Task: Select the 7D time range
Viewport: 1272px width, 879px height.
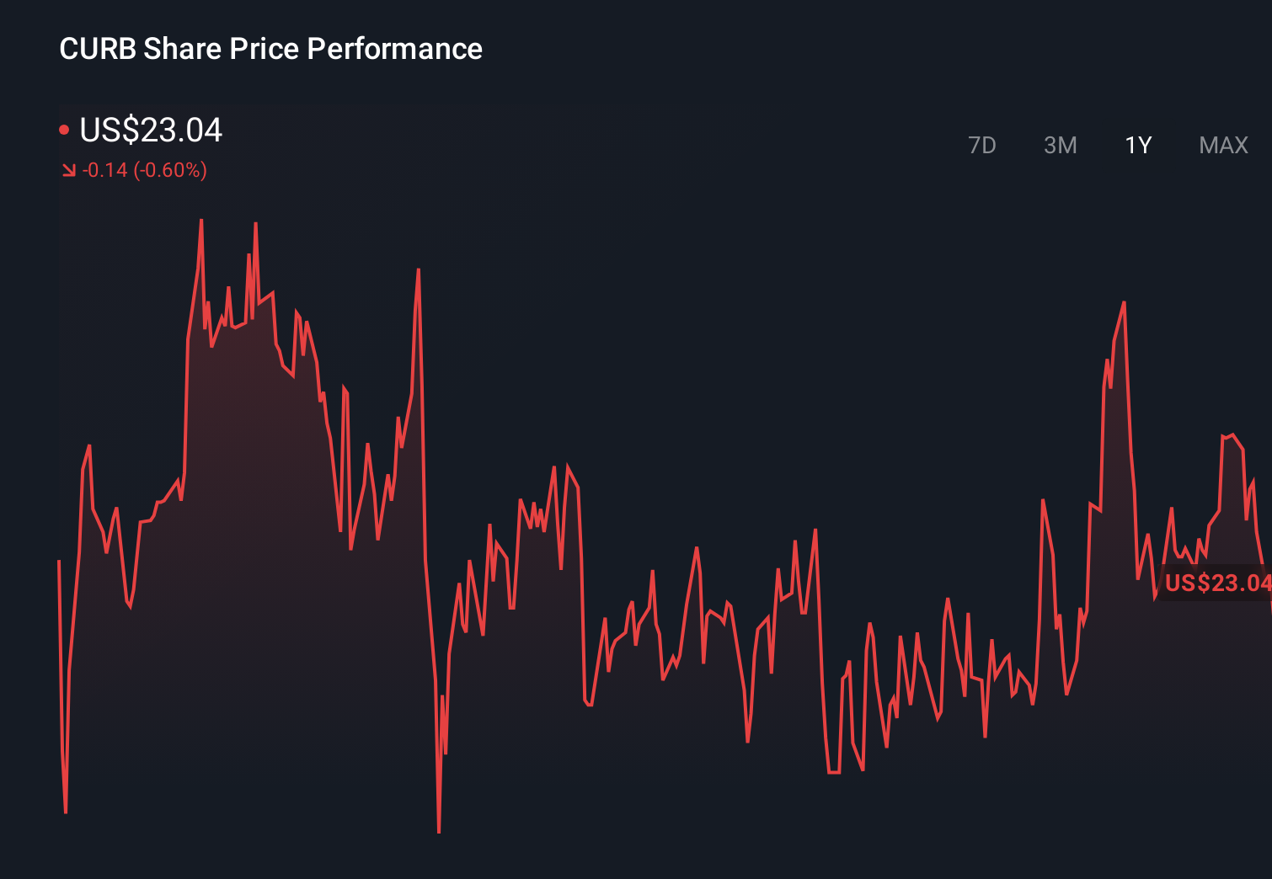Action: point(982,145)
